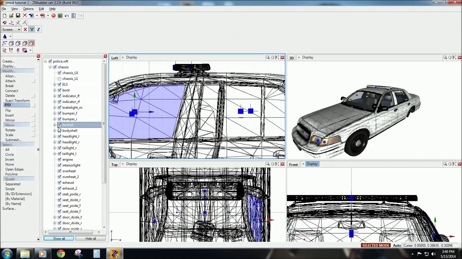Click the Hide all button
The image size is (462, 259).
(91, 238)
